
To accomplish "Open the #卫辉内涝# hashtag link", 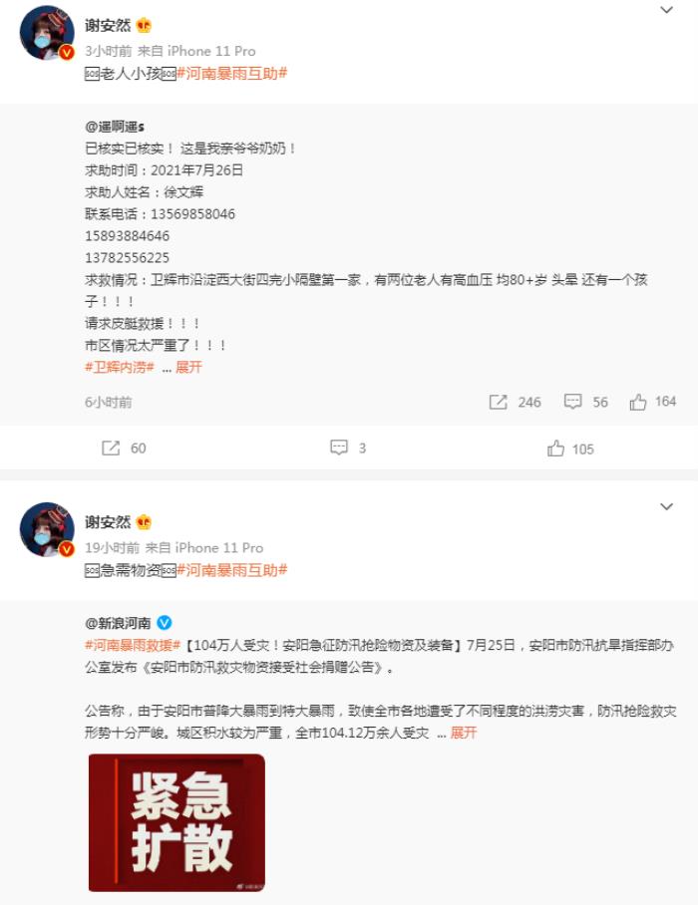I will click(120, 367).
